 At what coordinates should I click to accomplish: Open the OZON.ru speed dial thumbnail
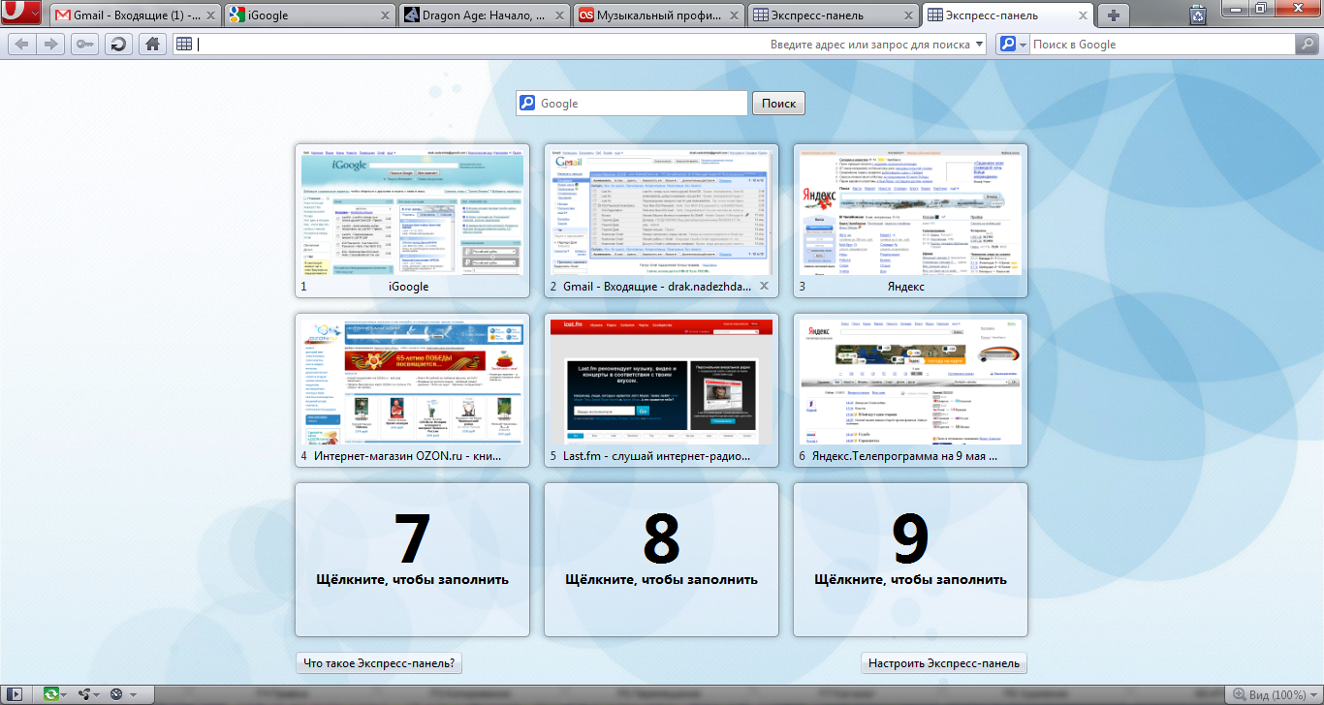click(412, 390)
